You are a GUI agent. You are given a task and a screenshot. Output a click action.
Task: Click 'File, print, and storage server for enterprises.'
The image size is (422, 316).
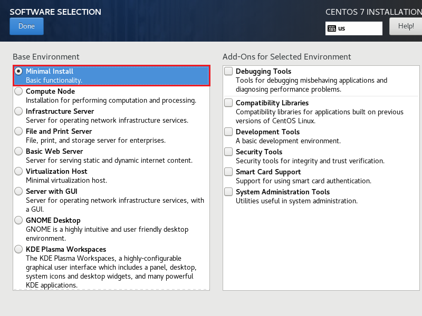[95, 141]
